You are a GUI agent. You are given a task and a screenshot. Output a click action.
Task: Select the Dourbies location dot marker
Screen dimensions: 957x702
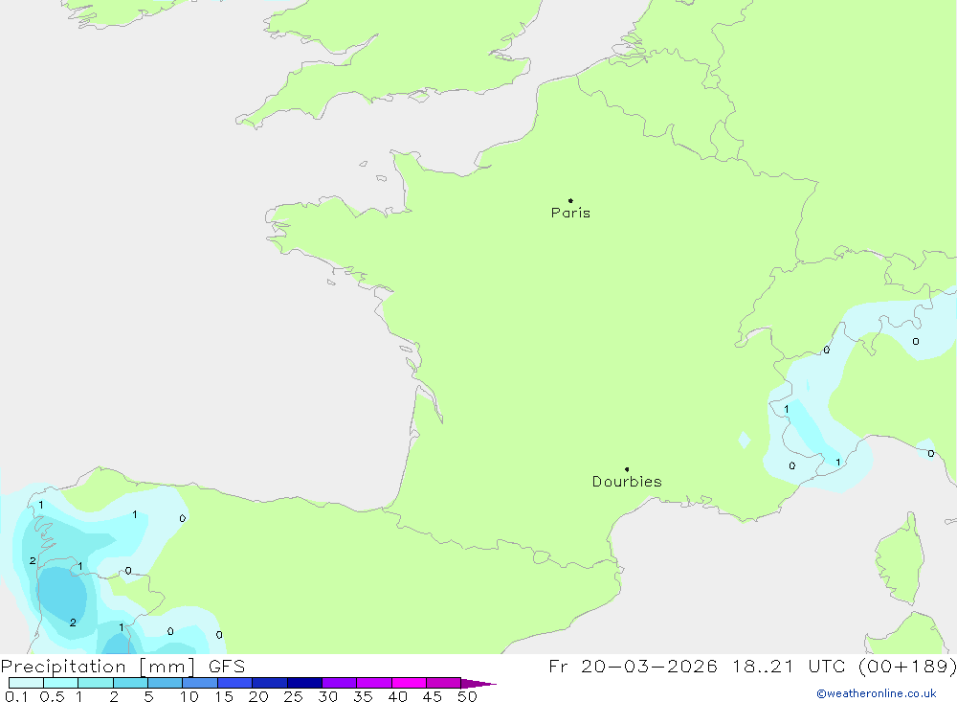[x=627, y=469]
